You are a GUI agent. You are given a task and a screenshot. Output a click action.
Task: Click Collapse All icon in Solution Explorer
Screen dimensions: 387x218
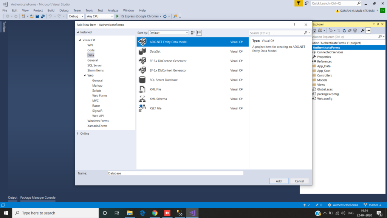350,30
